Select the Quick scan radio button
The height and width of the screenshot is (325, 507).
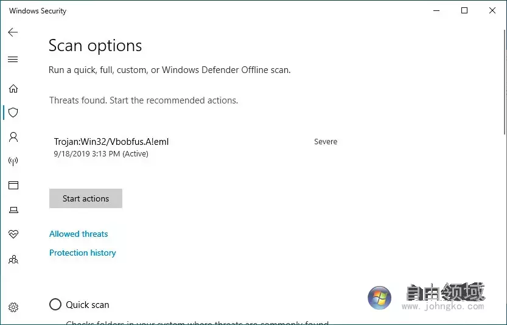pyautogui.click(x=55, y=304)
